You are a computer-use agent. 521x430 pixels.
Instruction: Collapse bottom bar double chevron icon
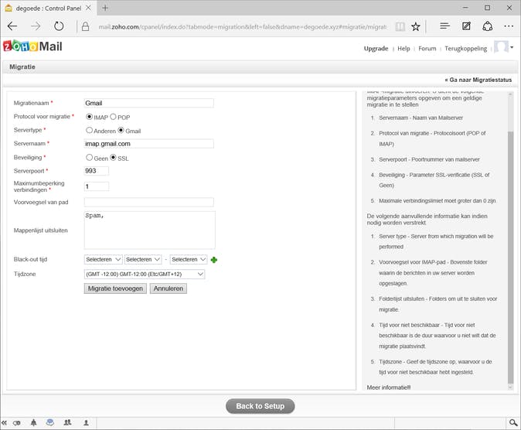click(x=4, y=423)
